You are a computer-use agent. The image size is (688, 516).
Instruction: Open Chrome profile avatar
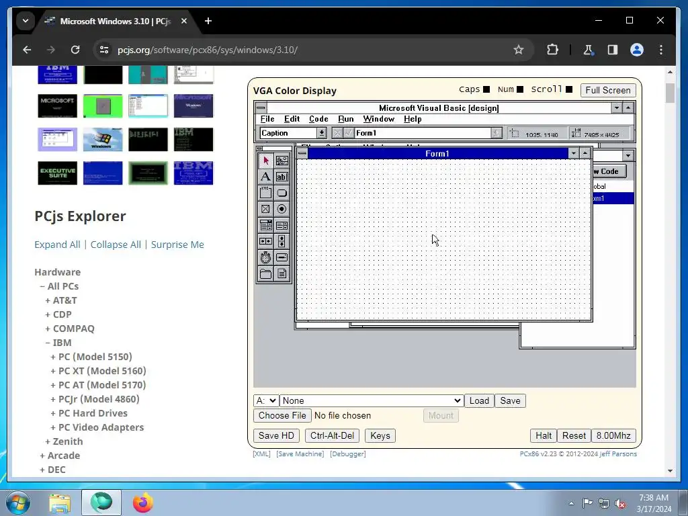coord(637,50)
